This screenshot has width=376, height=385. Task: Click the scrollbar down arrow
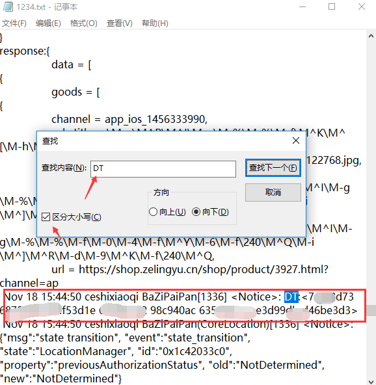(371, 382)
